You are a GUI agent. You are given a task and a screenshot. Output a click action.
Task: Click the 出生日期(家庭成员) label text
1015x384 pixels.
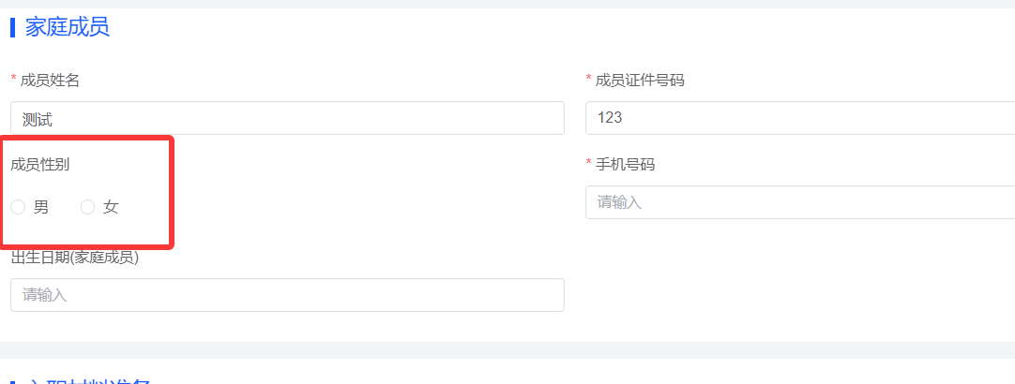click(75, 258)
